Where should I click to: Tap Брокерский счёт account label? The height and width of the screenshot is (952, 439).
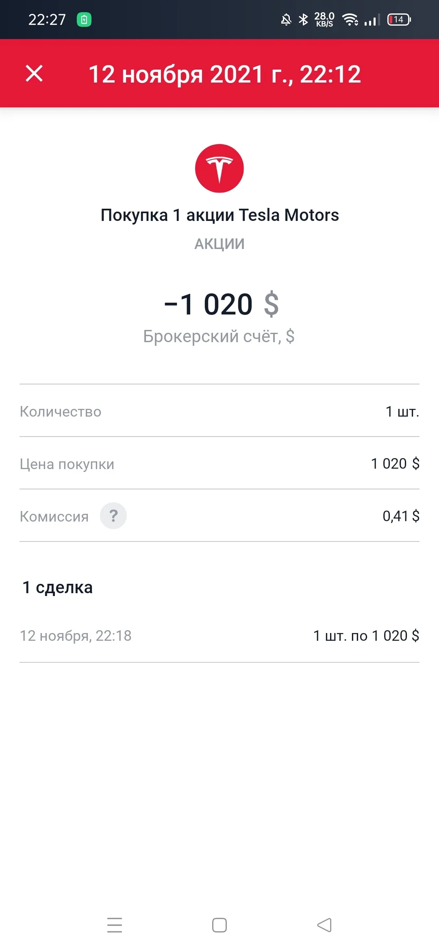[219, 336]
